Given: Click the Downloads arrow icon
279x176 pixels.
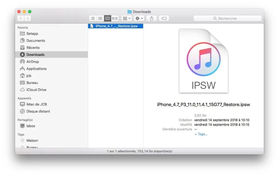Looking at the screenshot, I should 22,54.
